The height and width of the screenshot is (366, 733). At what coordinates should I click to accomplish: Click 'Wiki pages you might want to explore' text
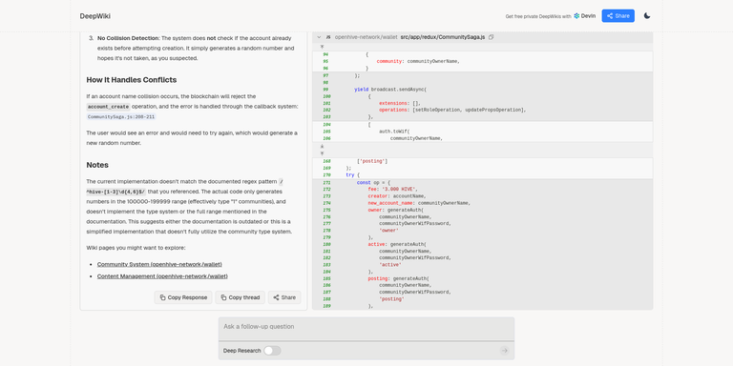click(136, 248)
